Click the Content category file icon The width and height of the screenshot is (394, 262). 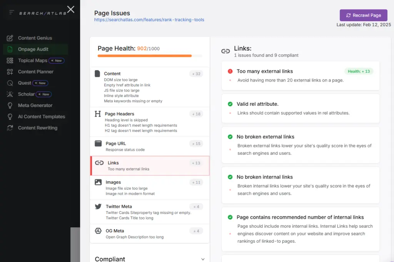pos(97,73)
